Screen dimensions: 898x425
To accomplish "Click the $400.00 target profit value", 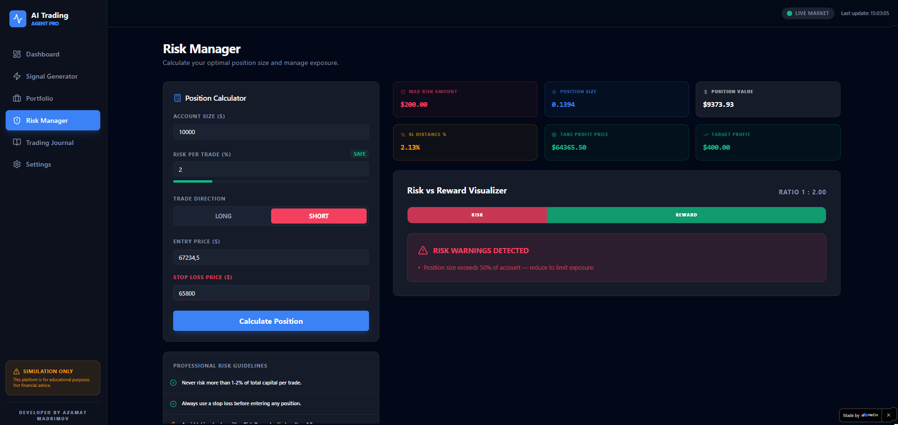I will [716, 147].
